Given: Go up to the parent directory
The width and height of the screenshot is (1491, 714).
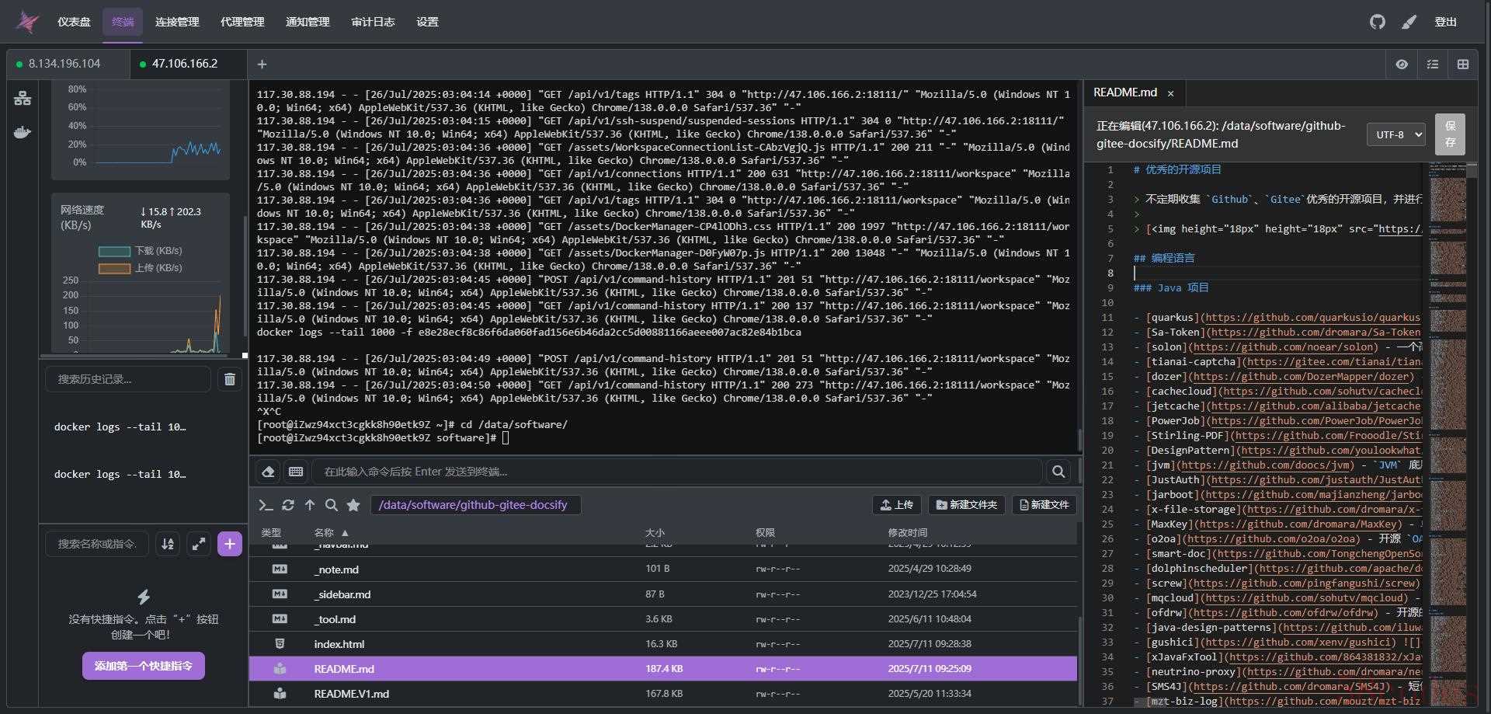Looking at the screenshot, I should click(x=310, y=505).
